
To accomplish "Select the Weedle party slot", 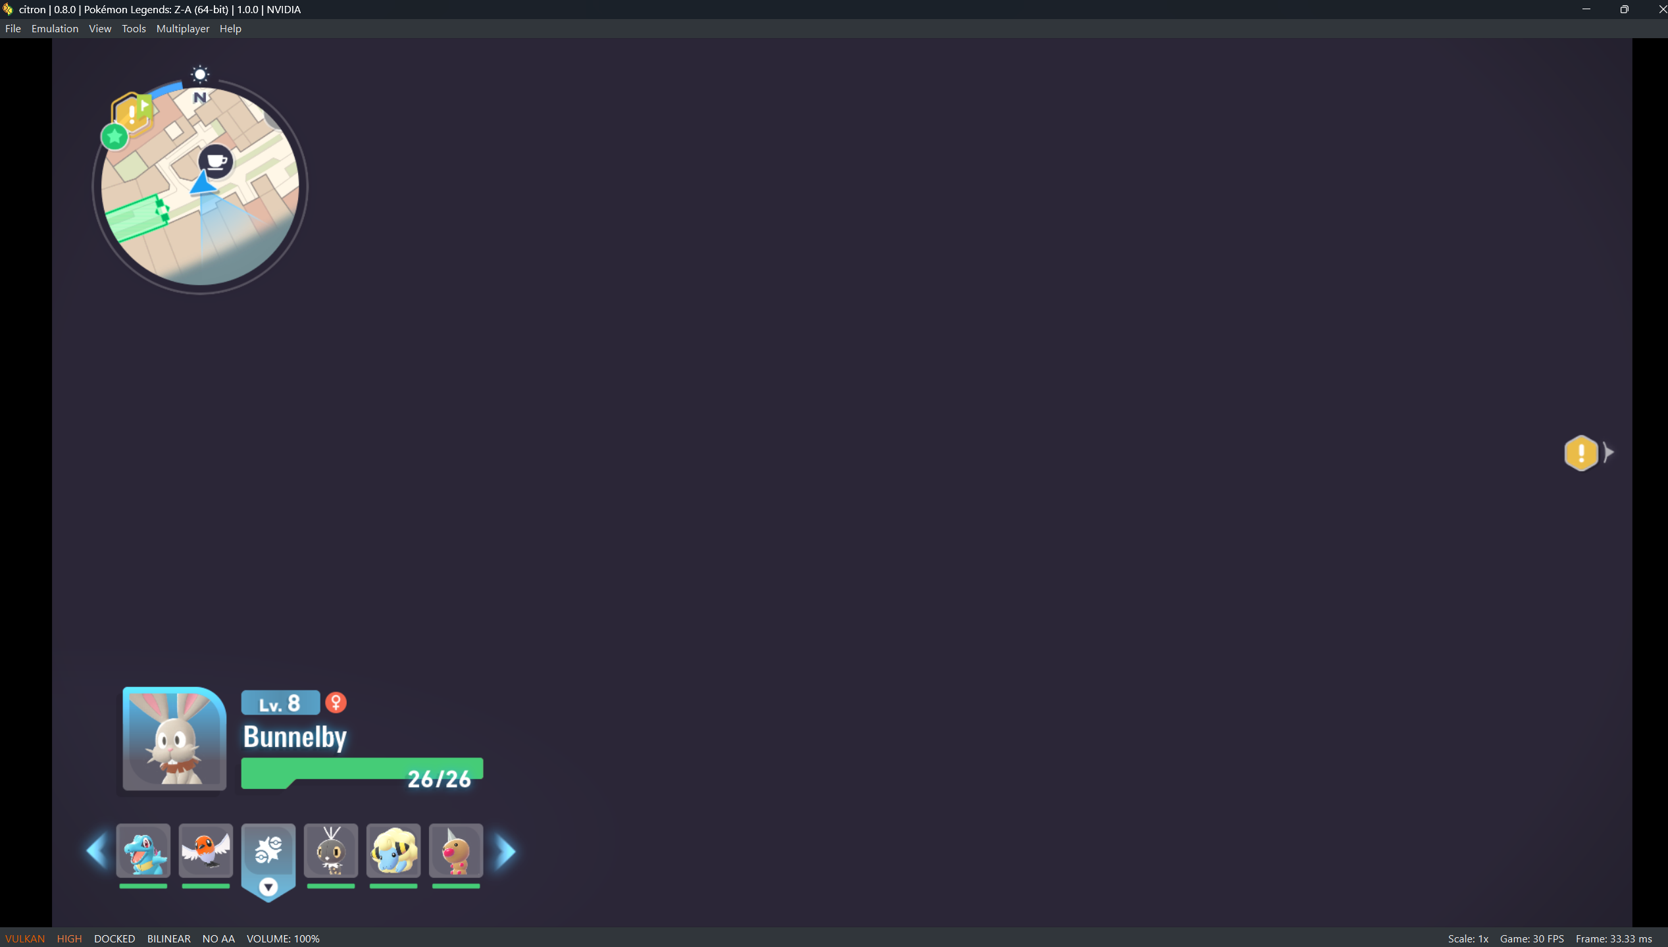I will click(455, 850).
